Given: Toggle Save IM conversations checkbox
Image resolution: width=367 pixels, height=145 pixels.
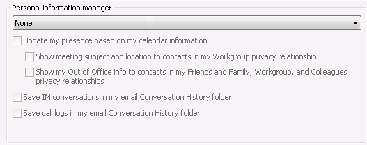Looking at the screenshot, I should coord(17,97).
